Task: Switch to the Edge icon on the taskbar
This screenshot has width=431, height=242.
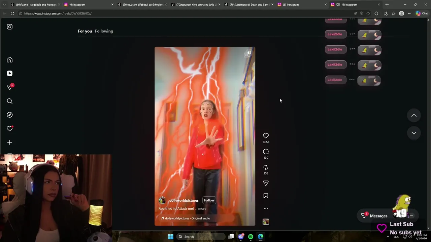Action: pyautogui.click(x=261, y=237)
